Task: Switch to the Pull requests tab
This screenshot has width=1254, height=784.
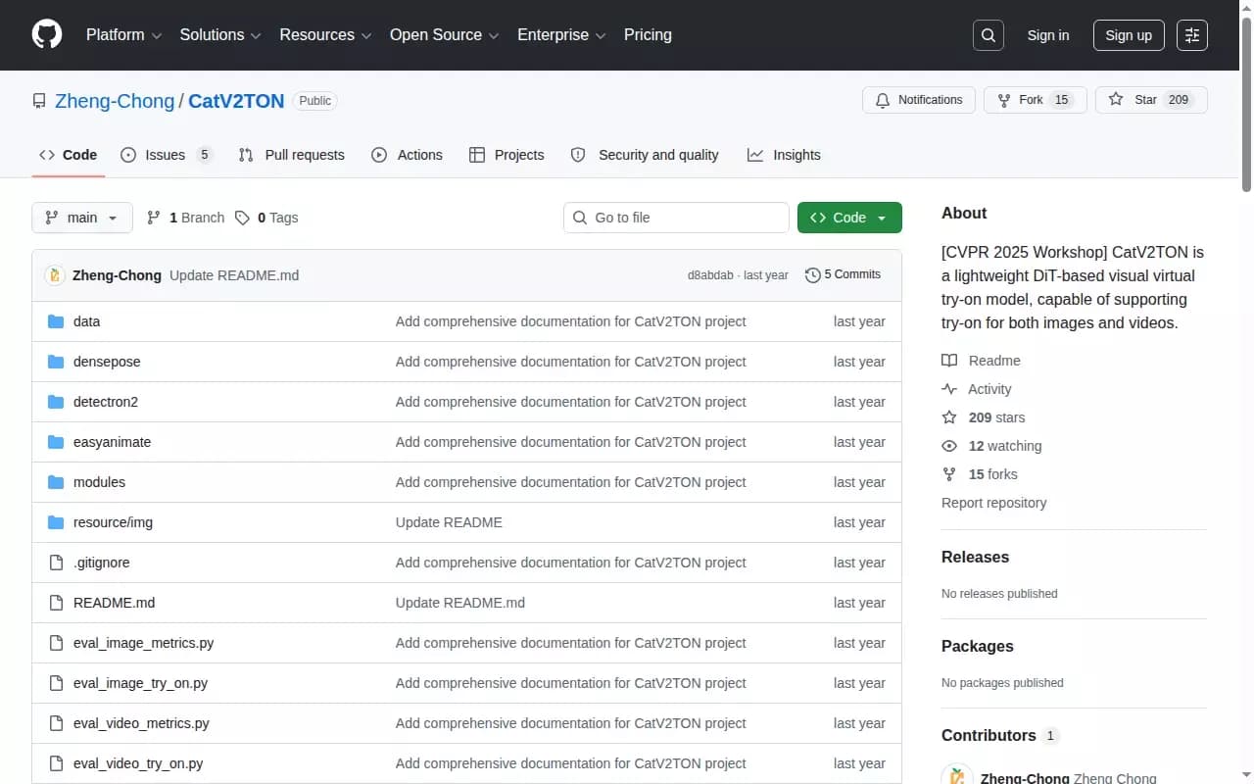Action: click(292, 155)
